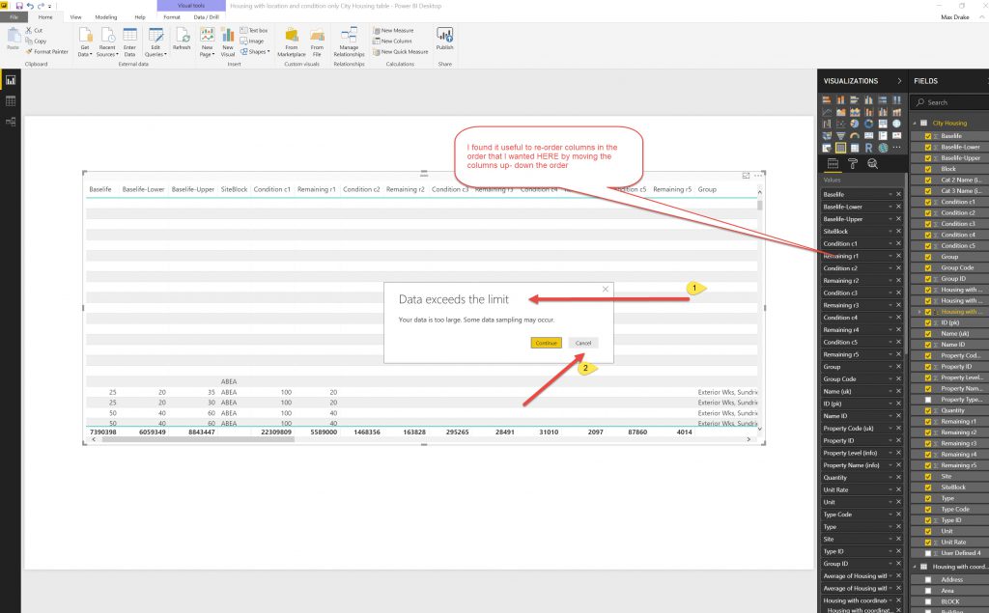Switch to Data view in left sidebar

[11, 100]
